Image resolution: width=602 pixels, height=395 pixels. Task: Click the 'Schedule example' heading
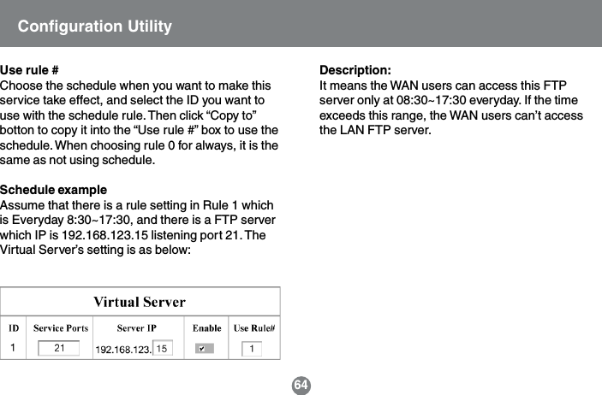[53, 190]
